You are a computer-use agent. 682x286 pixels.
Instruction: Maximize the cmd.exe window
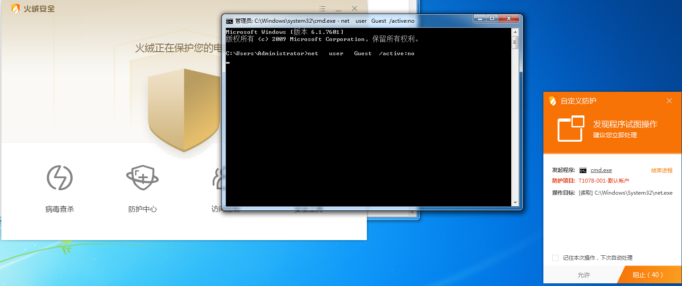coord(492,18)
